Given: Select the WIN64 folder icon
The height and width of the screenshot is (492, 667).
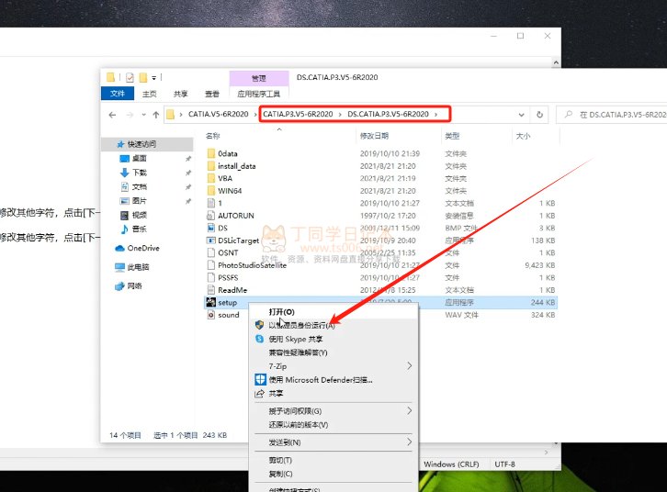Looking at the screenshot, I should [x=211, y=190].
